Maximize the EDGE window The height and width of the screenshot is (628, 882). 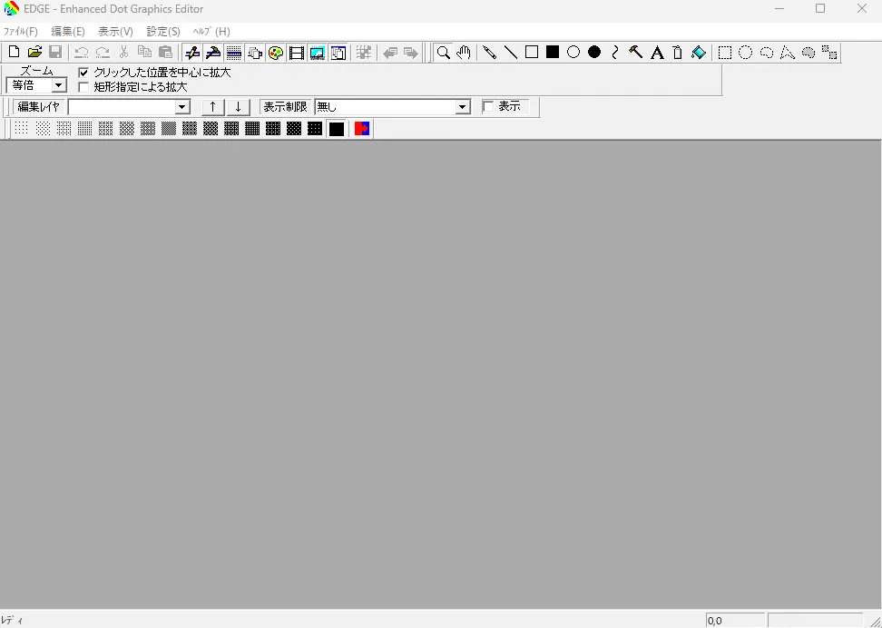click(x=820, y=8)
